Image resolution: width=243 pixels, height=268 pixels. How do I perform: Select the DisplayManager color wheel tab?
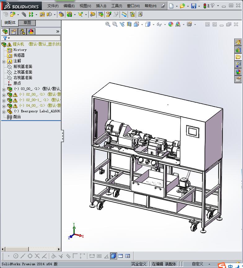pyautogui.click(x=31, y=32)
